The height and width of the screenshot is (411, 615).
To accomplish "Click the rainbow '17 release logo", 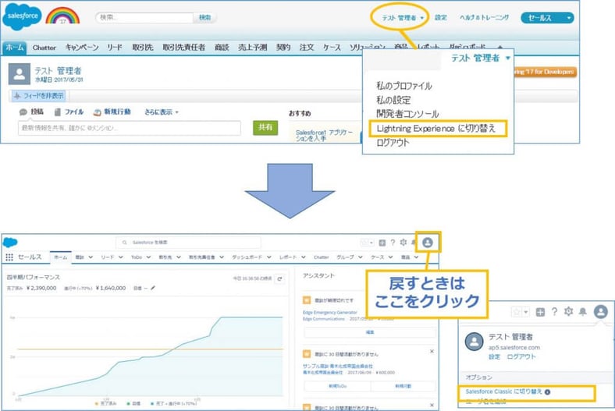I will click(62, 16).
